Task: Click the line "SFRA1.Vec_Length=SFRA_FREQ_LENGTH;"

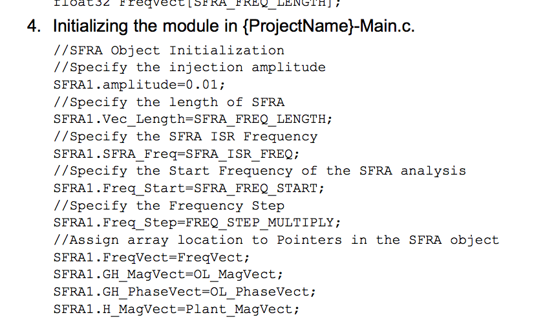Action: [193, 119]
